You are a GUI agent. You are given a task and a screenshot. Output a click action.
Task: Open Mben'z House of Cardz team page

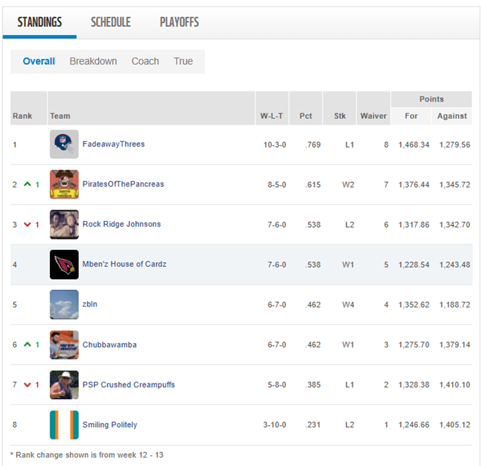click(x=124, y=264)
